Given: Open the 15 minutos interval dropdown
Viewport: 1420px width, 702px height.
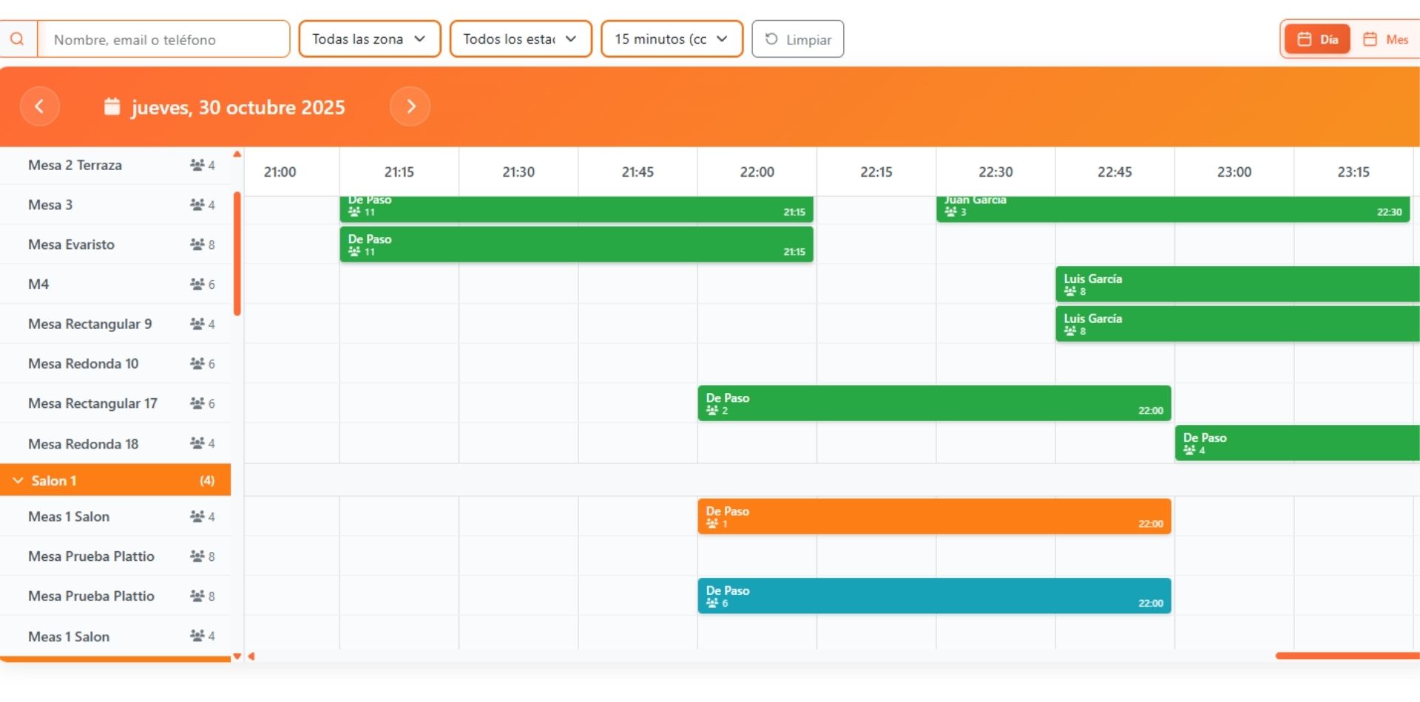Looking at the screenshot, I should tap(672, 39).
